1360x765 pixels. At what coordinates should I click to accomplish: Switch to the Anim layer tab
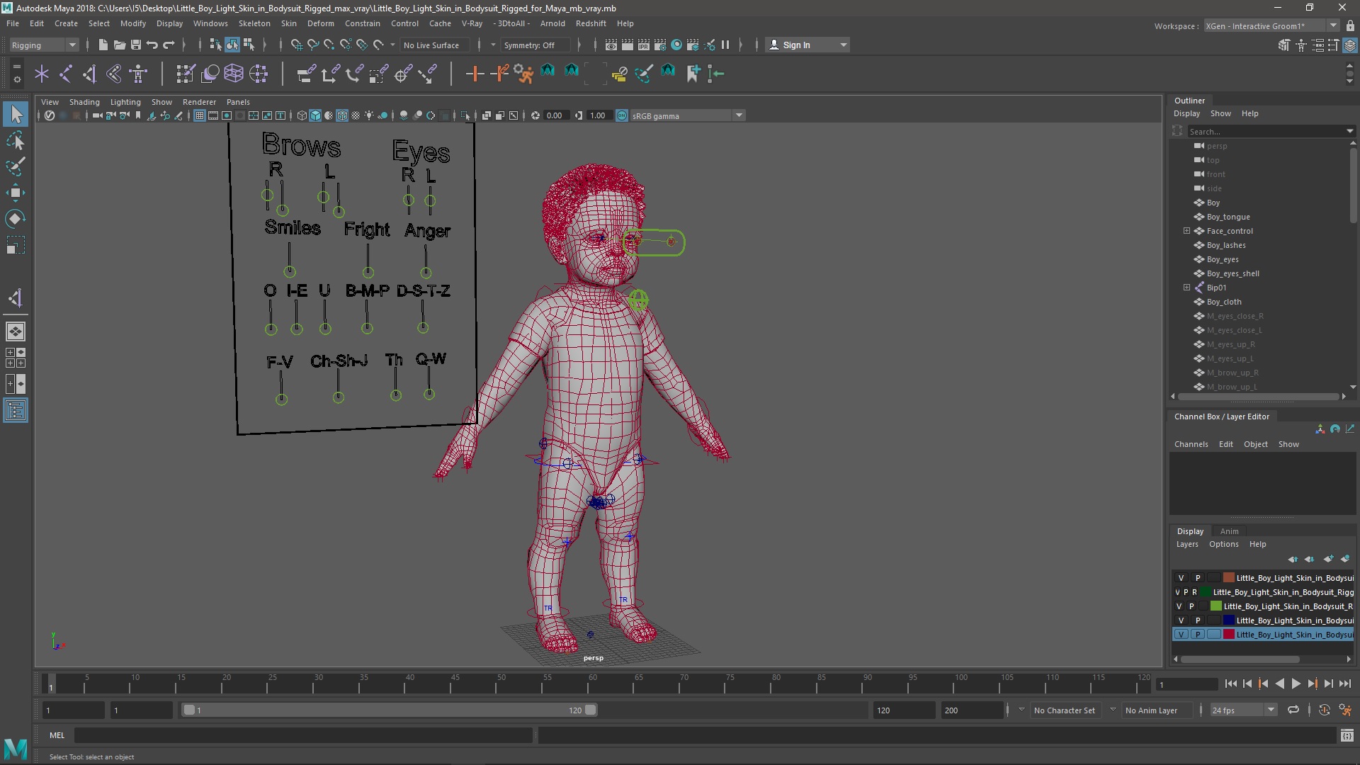point(1229,531)
